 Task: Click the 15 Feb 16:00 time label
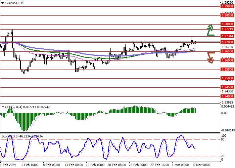tap(95, 165)
